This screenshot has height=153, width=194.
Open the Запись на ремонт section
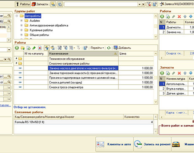tap(152, 144)
